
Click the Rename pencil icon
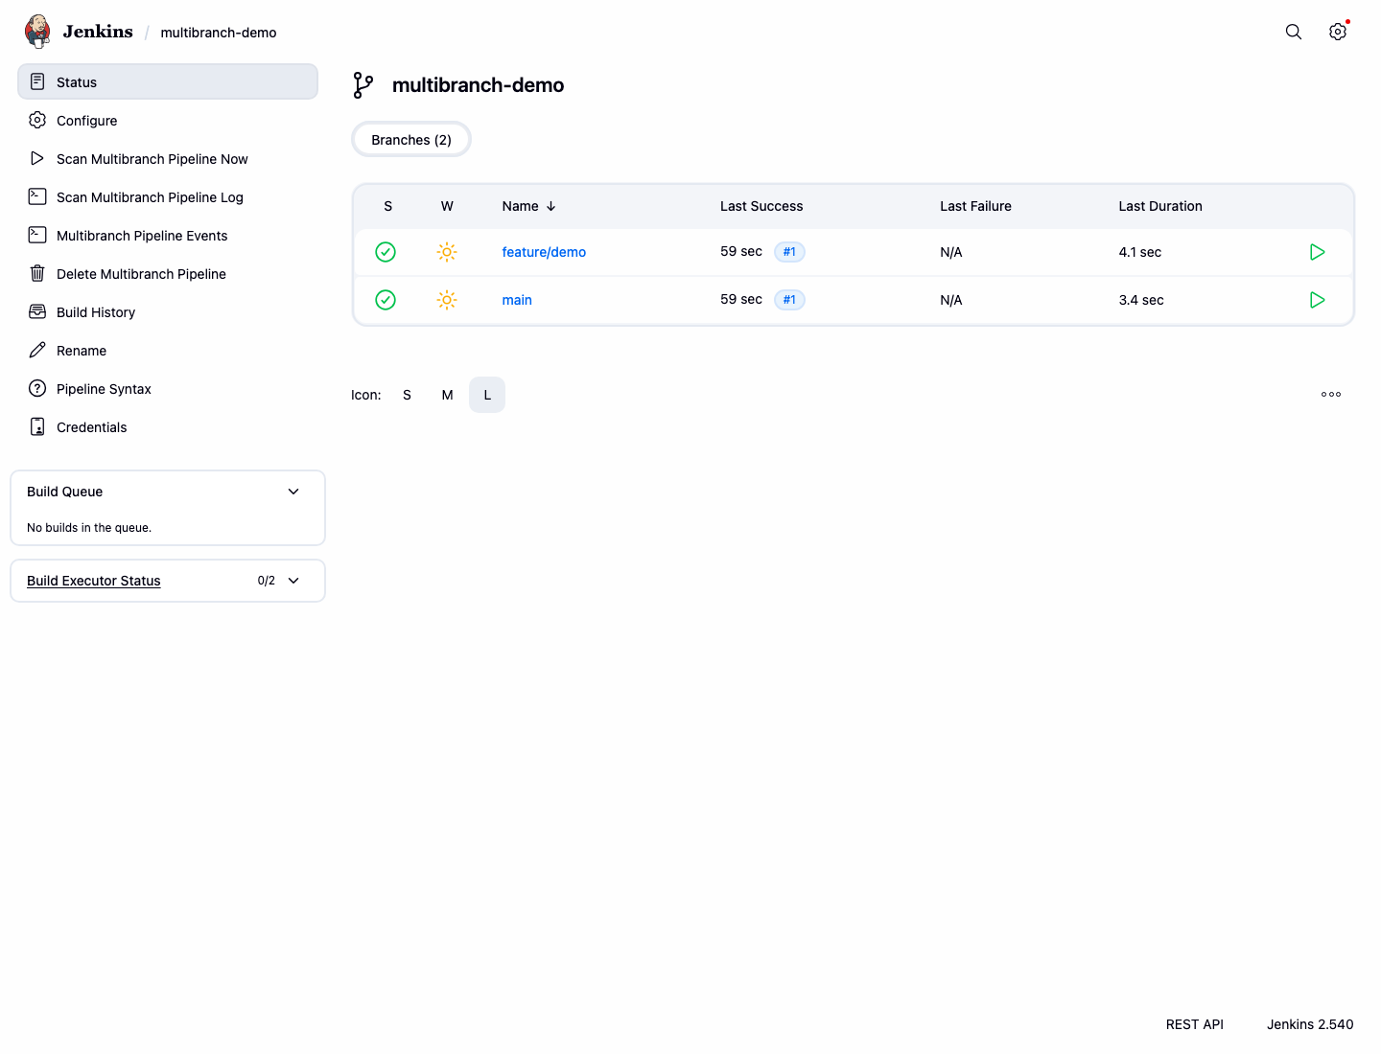tap(37, 350)
